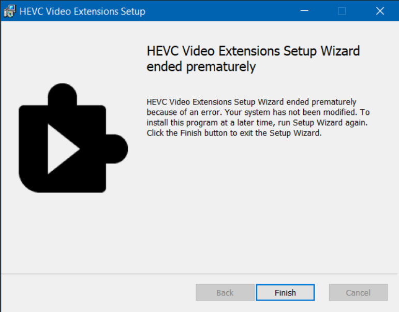This screenshot has width=399, height=312.
Task: Click the disabled Cancel button
Action: [358, 293]
